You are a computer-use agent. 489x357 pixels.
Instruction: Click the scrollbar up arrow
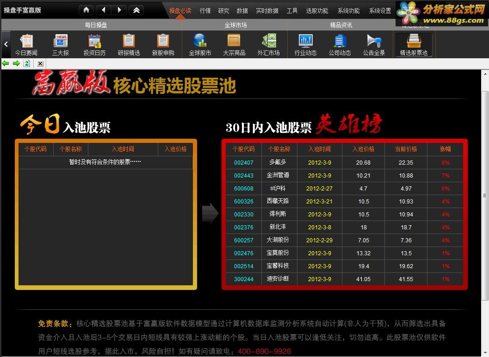coord(485,74)
